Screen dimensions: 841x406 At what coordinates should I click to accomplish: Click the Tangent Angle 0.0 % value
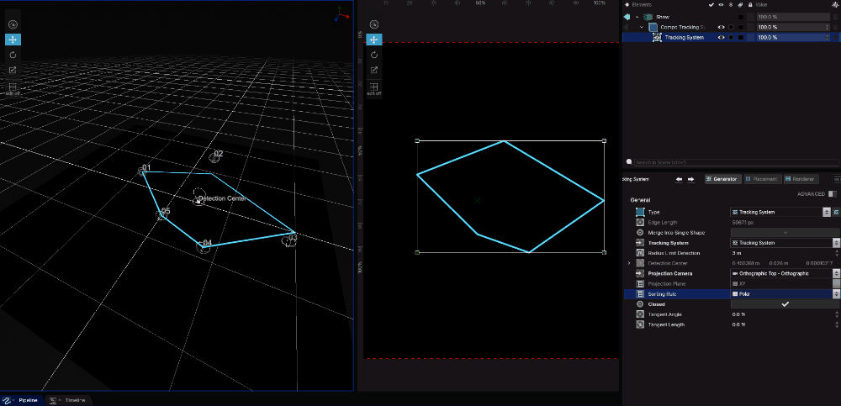click(739, 314)
